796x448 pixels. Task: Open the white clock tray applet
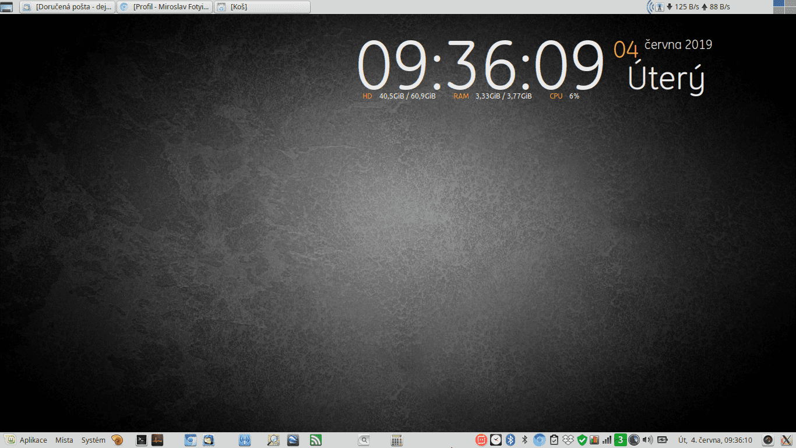[x=496, y=440]
